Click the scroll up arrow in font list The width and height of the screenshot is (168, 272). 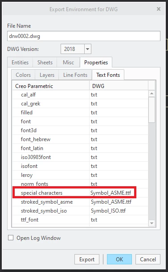(x=152, y=93)
